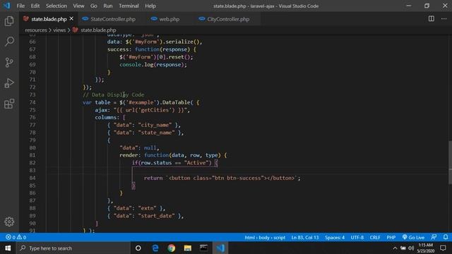
Task: Open the Selection menu
Action: (x=56, y=6)
